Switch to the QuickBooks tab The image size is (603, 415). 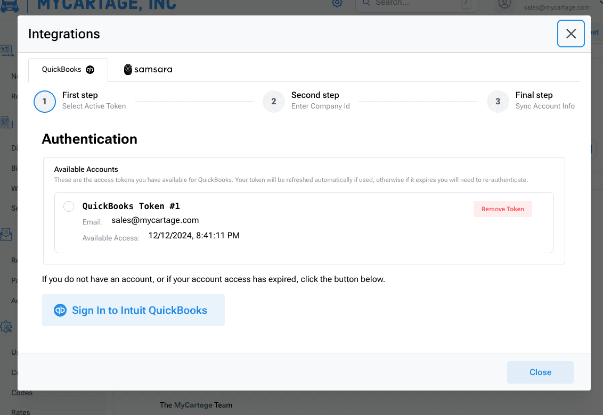coord(68,70)
